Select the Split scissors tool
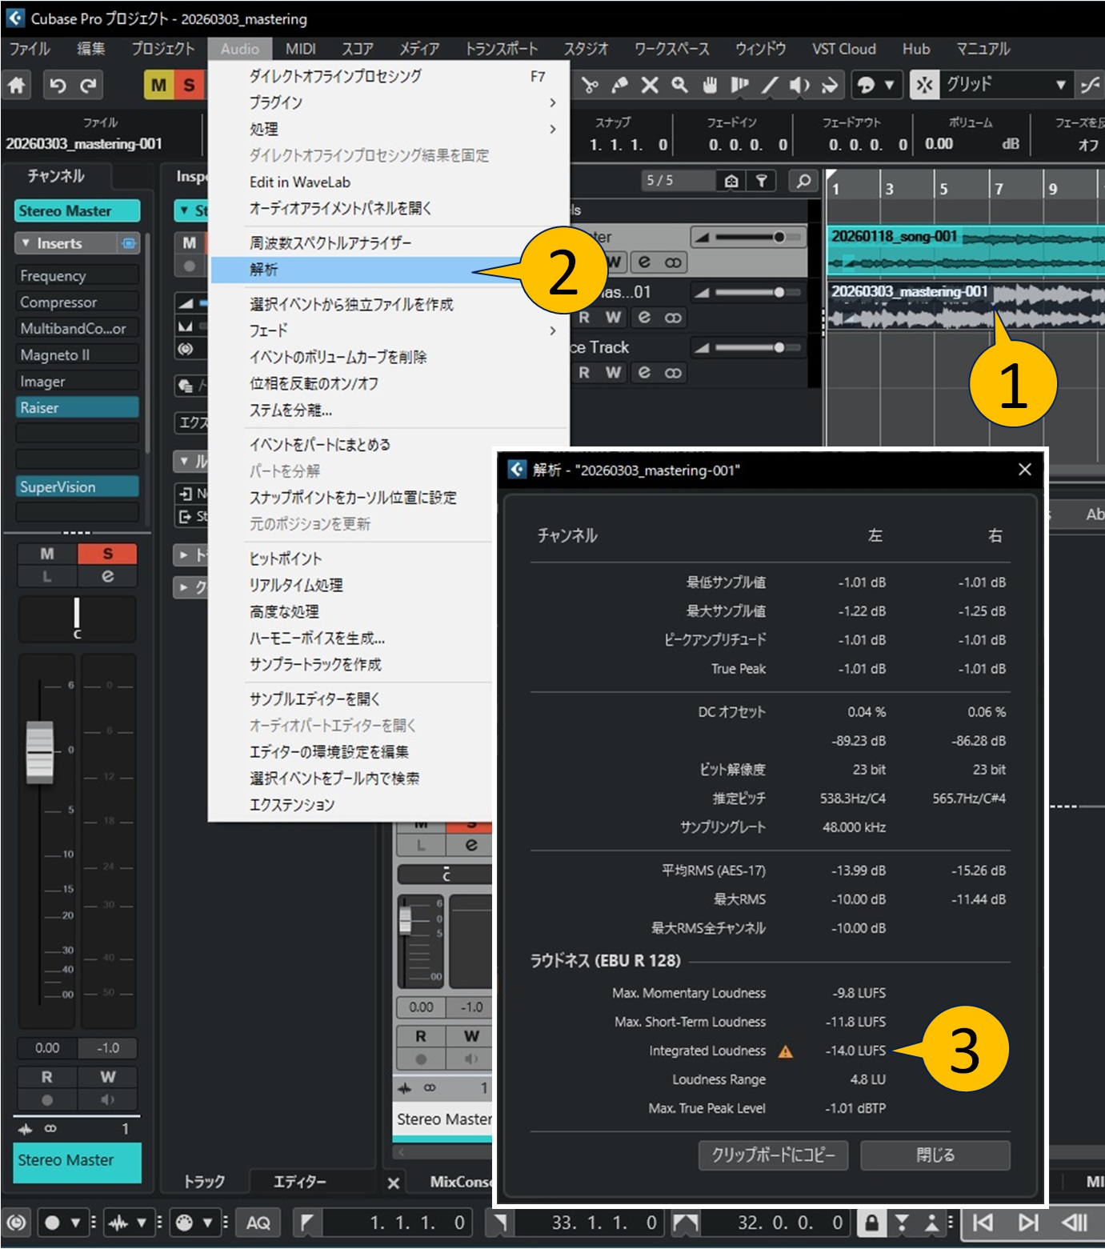 (591, 85)
